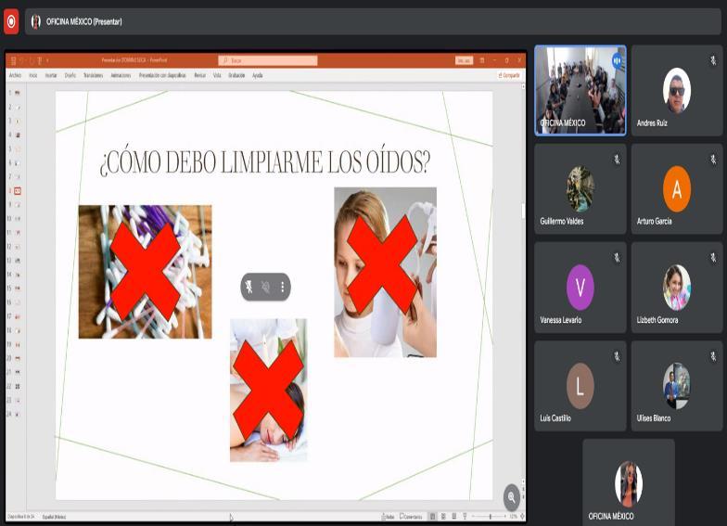Click the fit-slide-to-window icon in PowerPoint status bar
Image resolution: width=727 pixels, height=526 pixels.
tap(523, 516)
